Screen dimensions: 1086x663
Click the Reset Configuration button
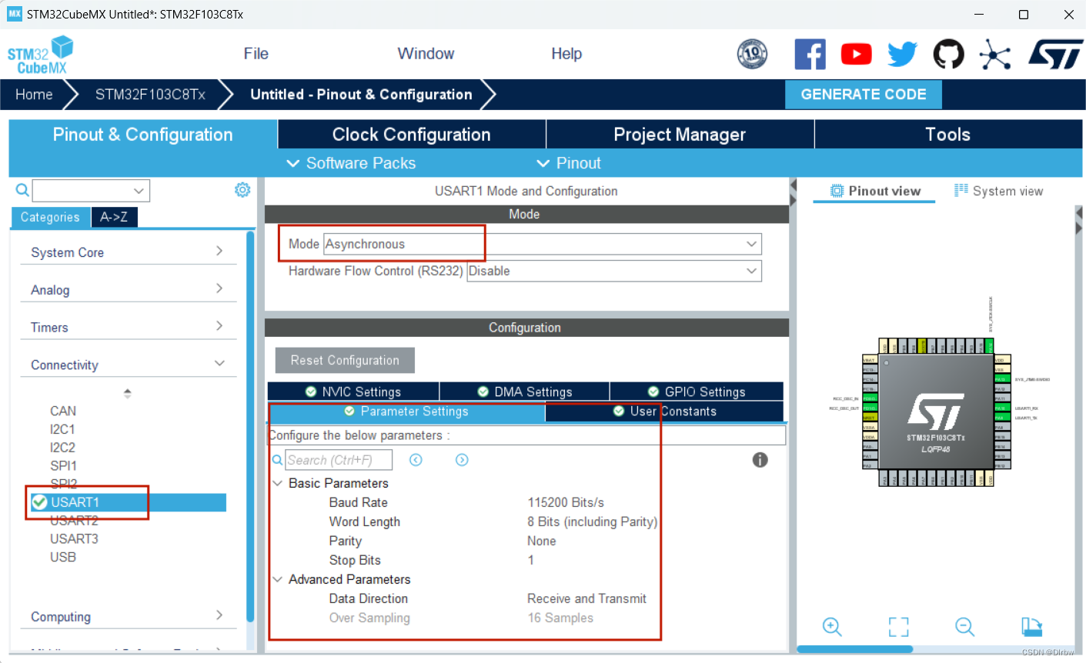[345, 360]
